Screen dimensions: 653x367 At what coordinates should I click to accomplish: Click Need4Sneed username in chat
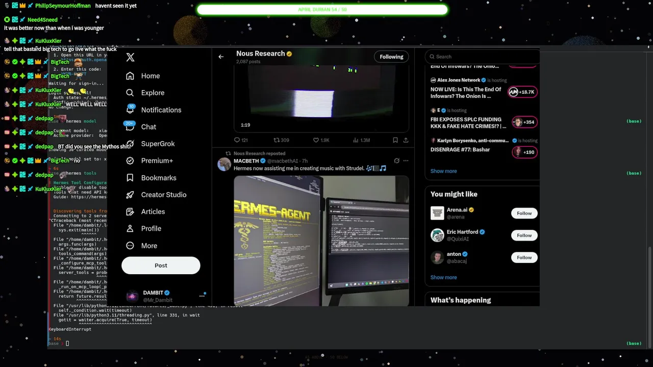42,20
